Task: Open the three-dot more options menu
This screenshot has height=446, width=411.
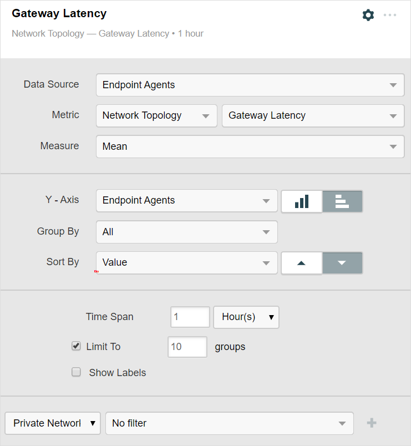Action: pos(390,15)
